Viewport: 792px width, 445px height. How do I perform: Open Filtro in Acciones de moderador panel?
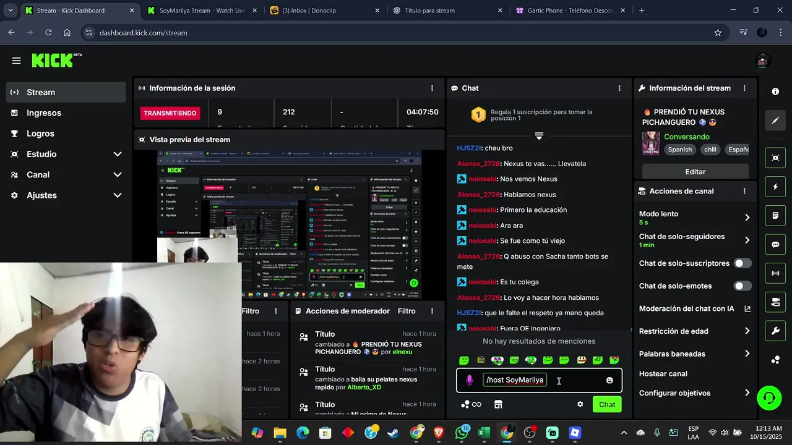[407, 311]
